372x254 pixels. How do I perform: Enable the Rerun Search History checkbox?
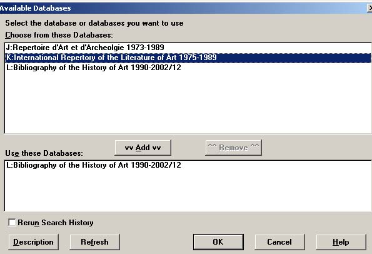(12, 223)
